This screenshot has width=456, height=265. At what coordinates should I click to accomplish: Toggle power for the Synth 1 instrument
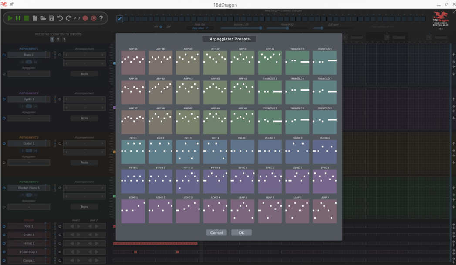[4, 99]
